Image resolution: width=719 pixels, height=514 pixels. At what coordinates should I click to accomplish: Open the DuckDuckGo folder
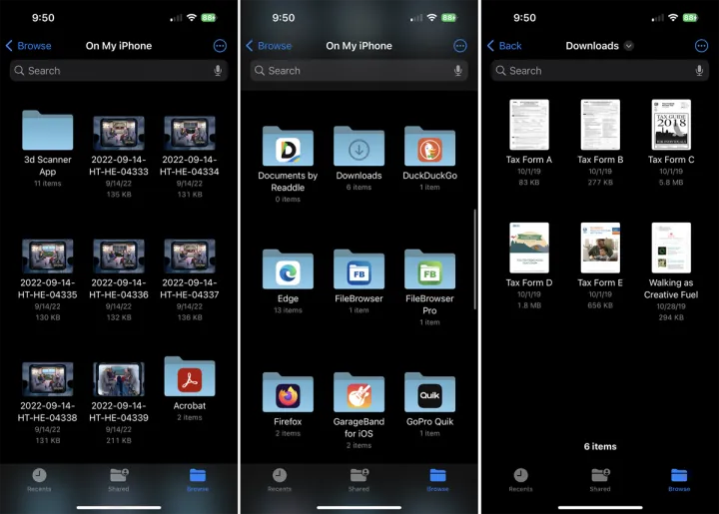(x=429, y=148)
